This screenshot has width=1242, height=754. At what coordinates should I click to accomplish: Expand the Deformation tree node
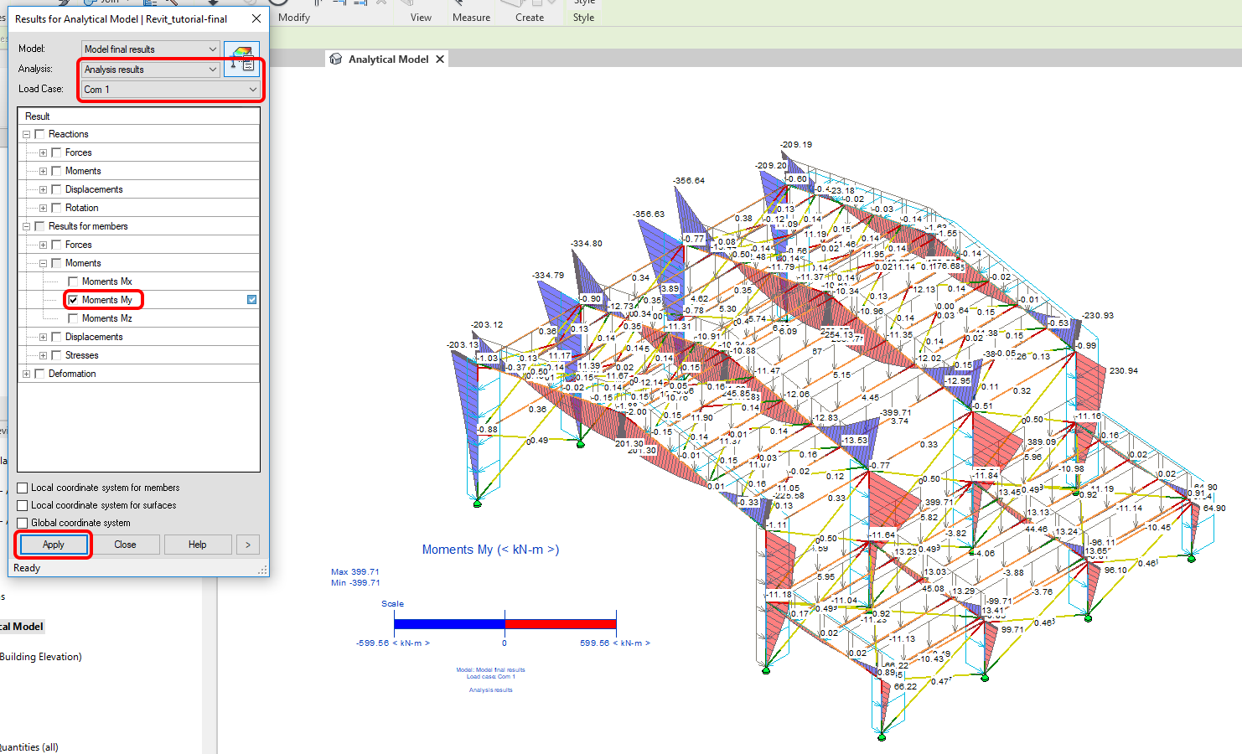click(x=27, y=374)
